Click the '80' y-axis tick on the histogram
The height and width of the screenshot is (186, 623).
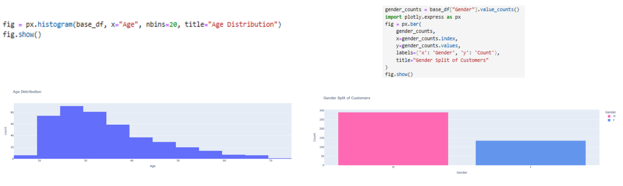[x=12, y=112]
